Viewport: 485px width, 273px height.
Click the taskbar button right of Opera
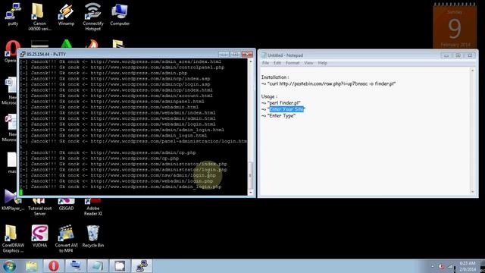pos(76,266)
